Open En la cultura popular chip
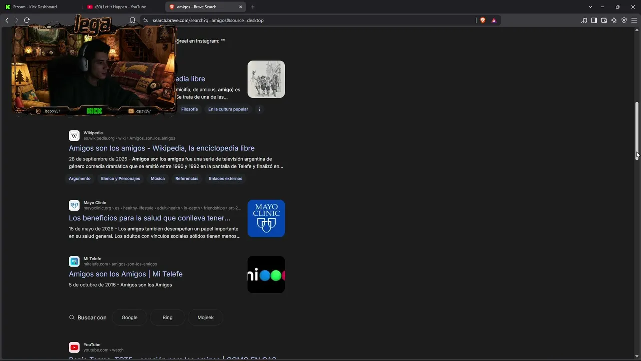The width and height of the screenshot is (641, 361). click(228, 109)
